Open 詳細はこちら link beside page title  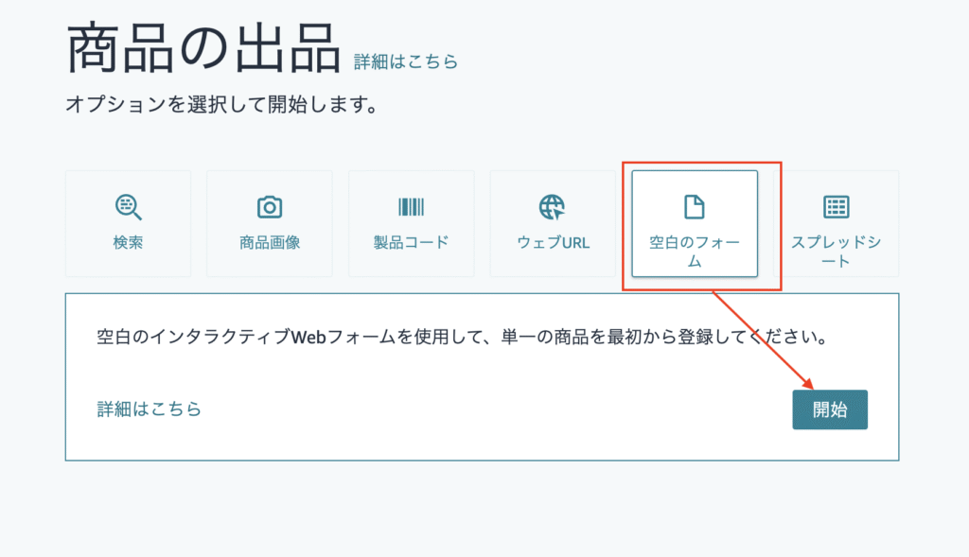(406, 61)
